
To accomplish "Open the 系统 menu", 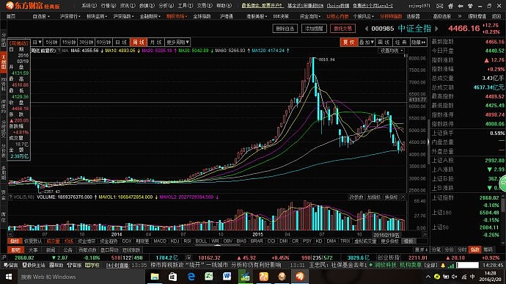I will point(89,5).
